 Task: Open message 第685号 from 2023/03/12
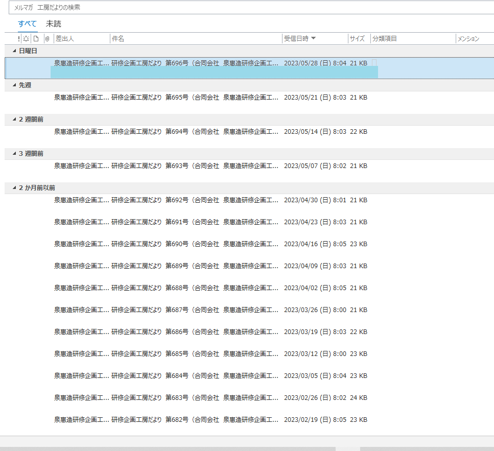249,359
